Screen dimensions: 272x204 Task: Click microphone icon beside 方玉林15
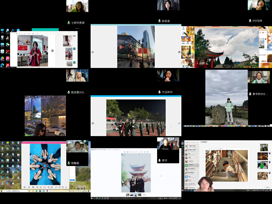(x=159, y=92)
